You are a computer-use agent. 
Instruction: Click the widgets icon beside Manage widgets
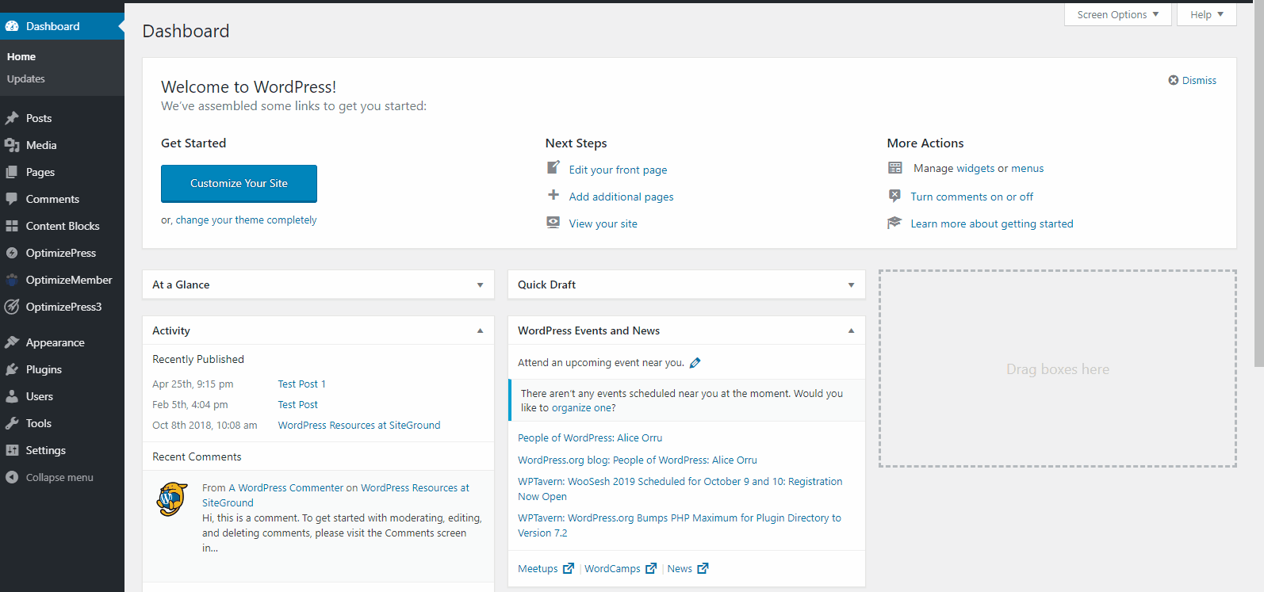(895, 168)
